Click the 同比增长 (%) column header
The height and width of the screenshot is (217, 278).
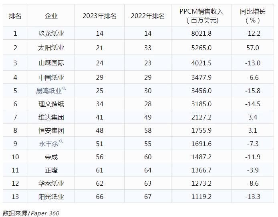pyautogui.click(x=252, y=16)
